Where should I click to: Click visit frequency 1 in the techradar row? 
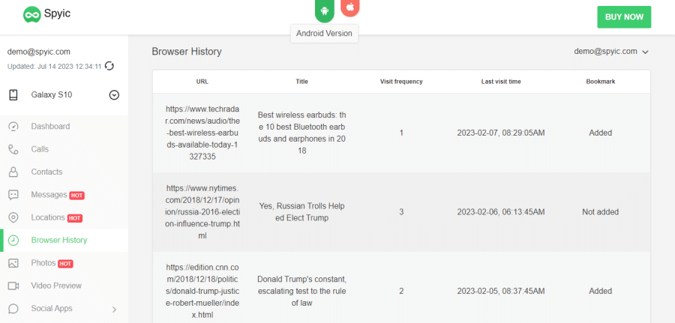401,133
